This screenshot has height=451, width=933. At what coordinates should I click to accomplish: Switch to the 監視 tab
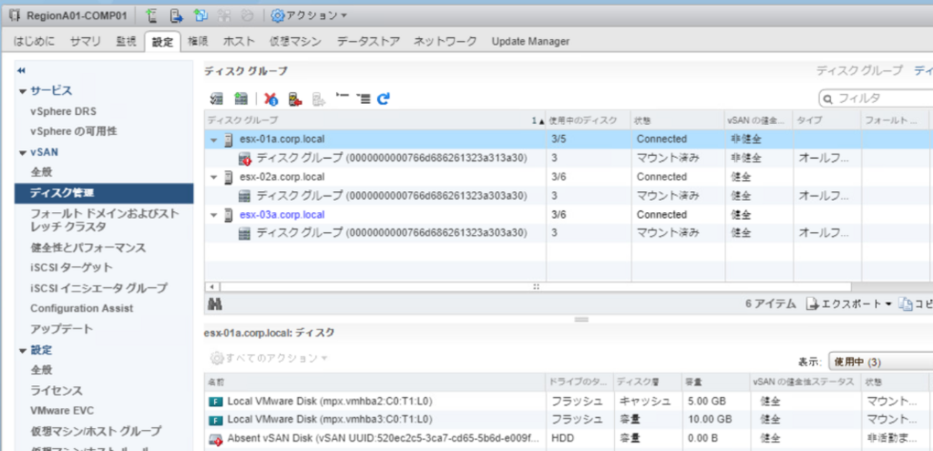pos(126,42)
